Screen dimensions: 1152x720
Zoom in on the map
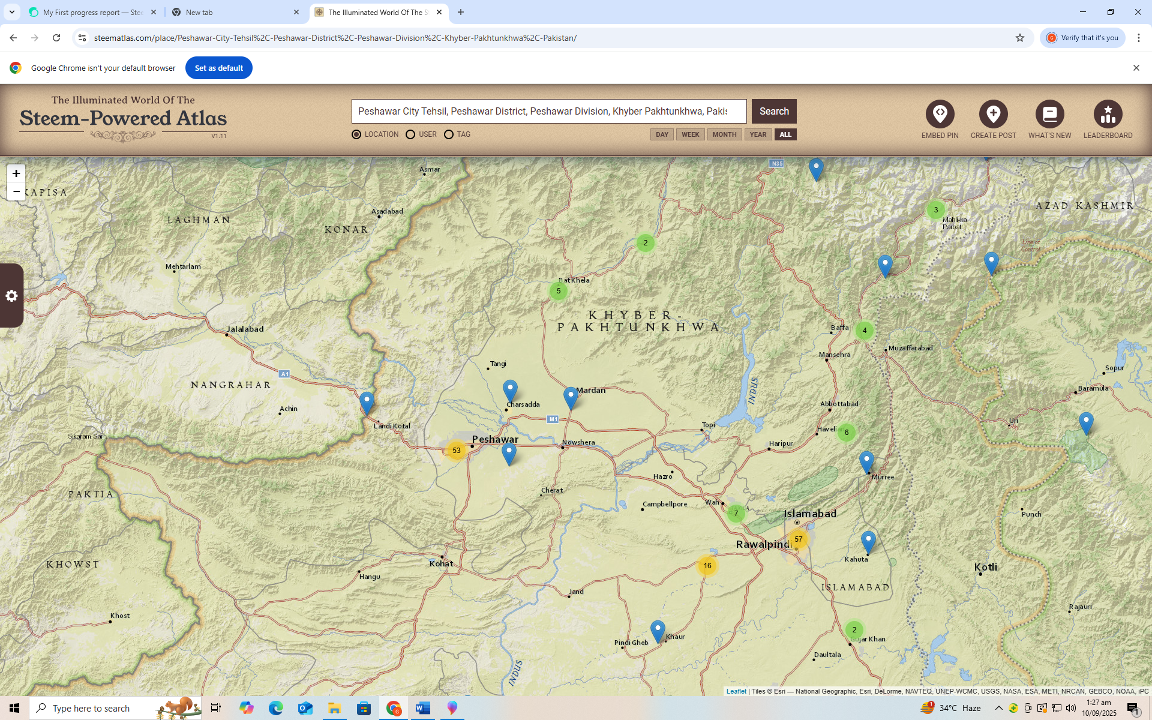(16, 173)
